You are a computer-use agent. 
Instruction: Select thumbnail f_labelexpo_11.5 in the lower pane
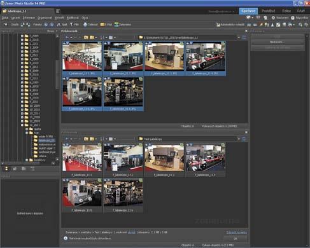pos(82,195)
